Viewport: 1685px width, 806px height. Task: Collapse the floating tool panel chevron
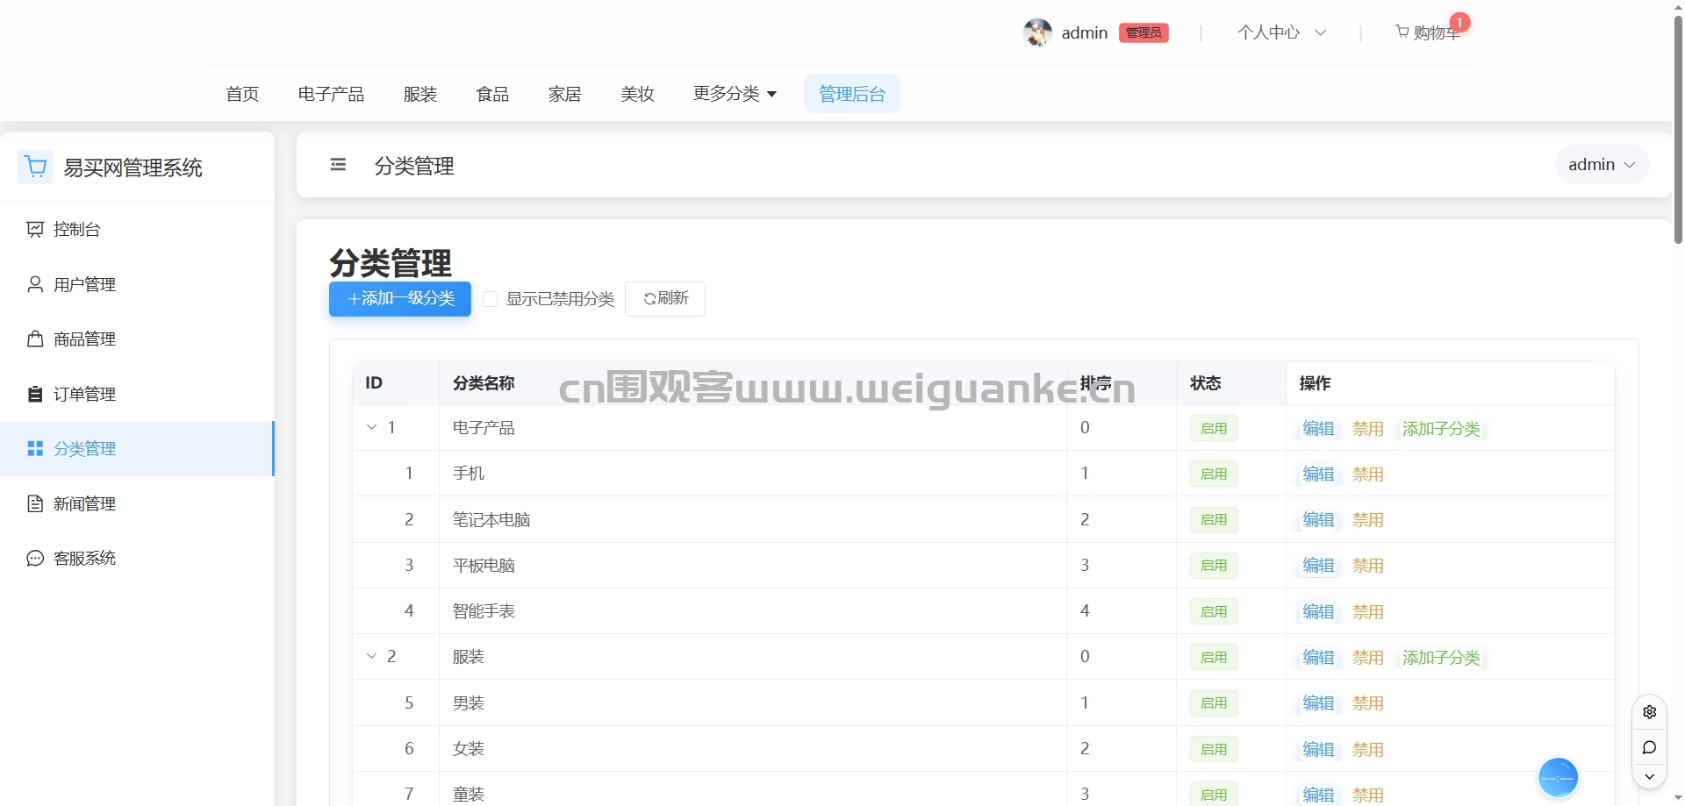1649,777
